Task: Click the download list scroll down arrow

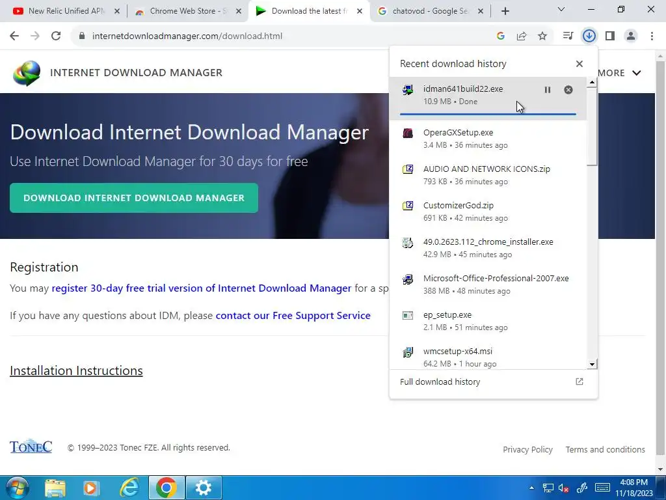Action: [592, 364]
